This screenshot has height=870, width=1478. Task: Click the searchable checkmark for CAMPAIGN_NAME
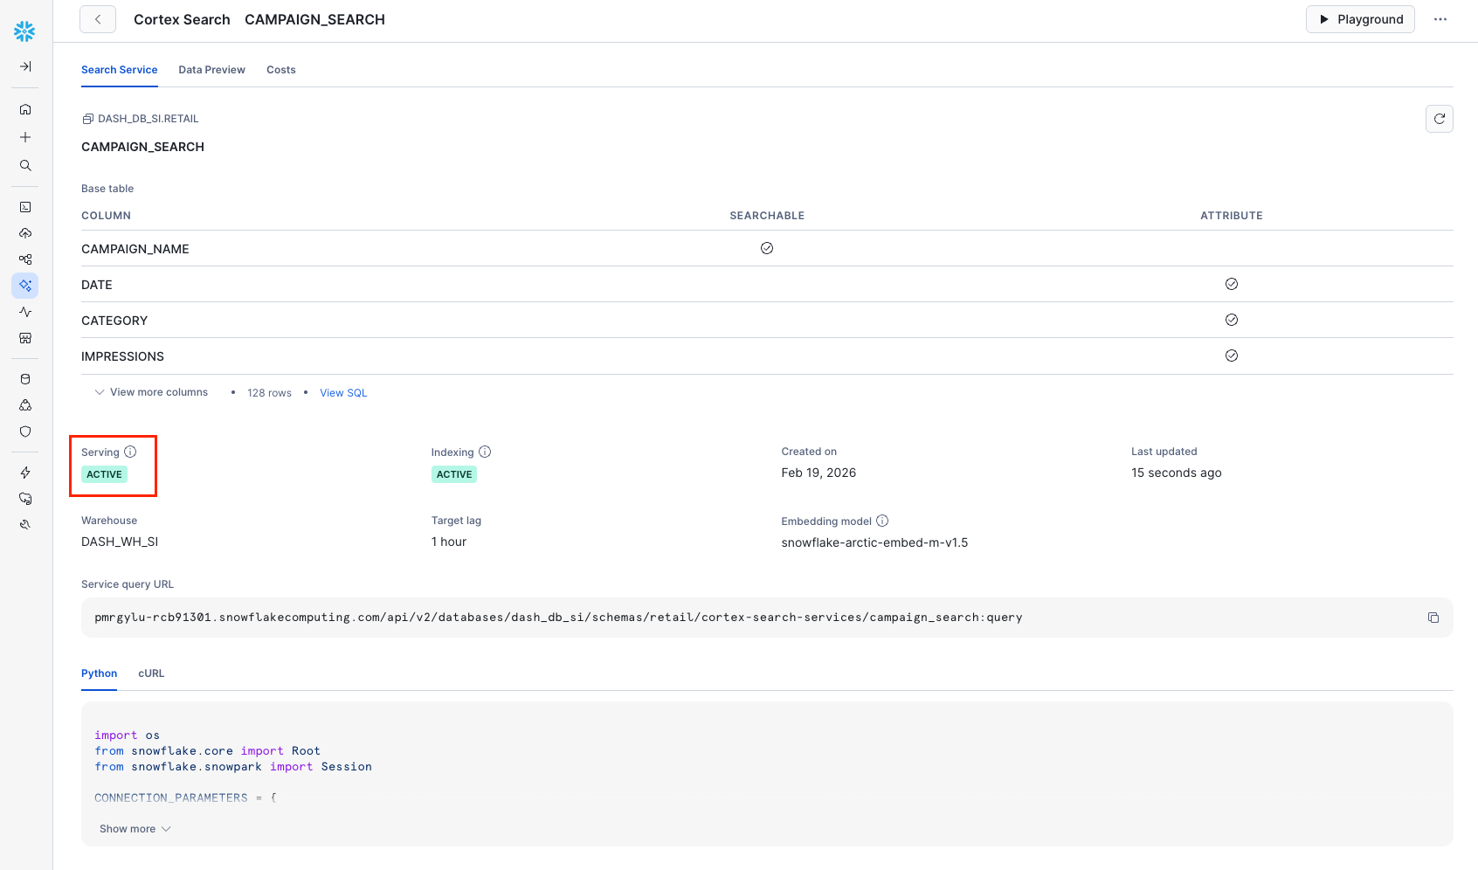[x=767, y=248]
